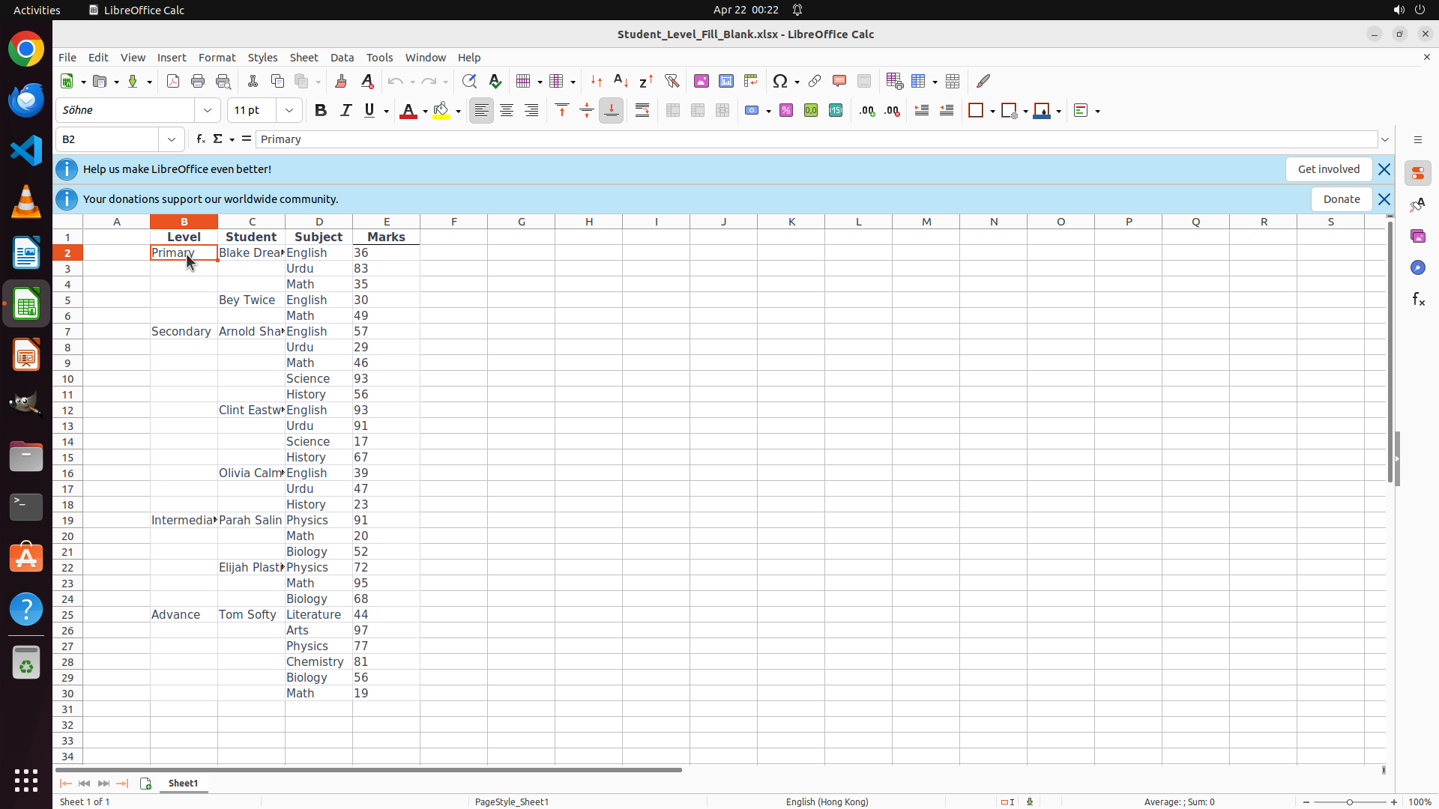Click the Export as PDF icon

pyautogui.click(x=173, y=81)
